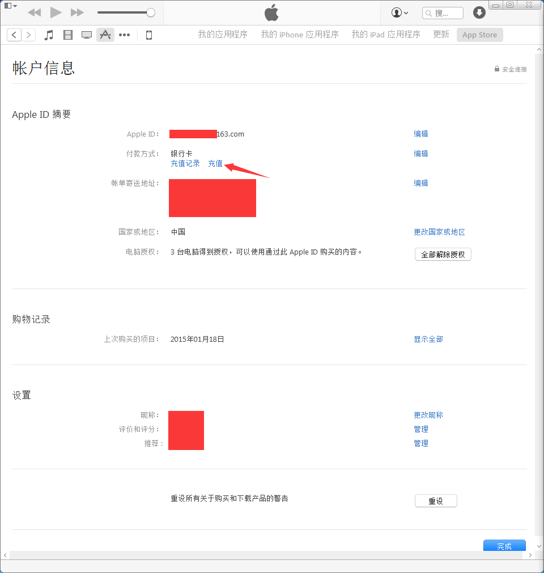Click 编辑 next to 帐单寄送地址

click(421, 183)
